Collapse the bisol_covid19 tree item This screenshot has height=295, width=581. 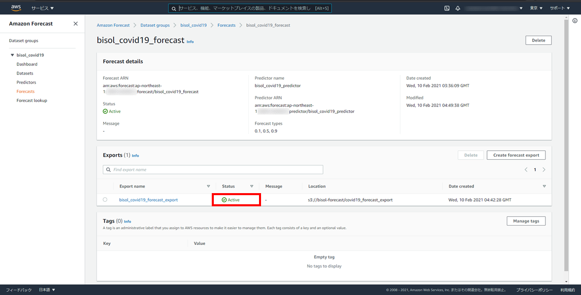pyautogui.click(x=12, y=55)
